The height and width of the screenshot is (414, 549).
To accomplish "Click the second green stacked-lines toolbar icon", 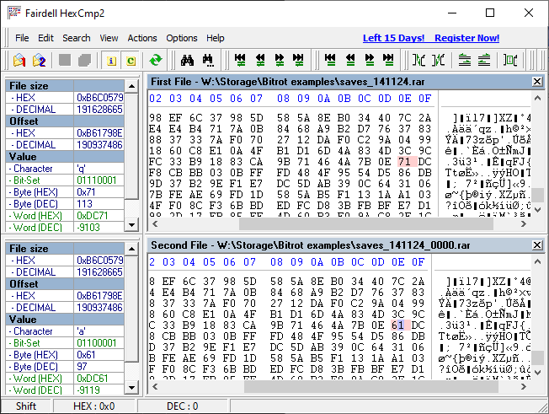I will pyautogui.click(x=484, y=60).
